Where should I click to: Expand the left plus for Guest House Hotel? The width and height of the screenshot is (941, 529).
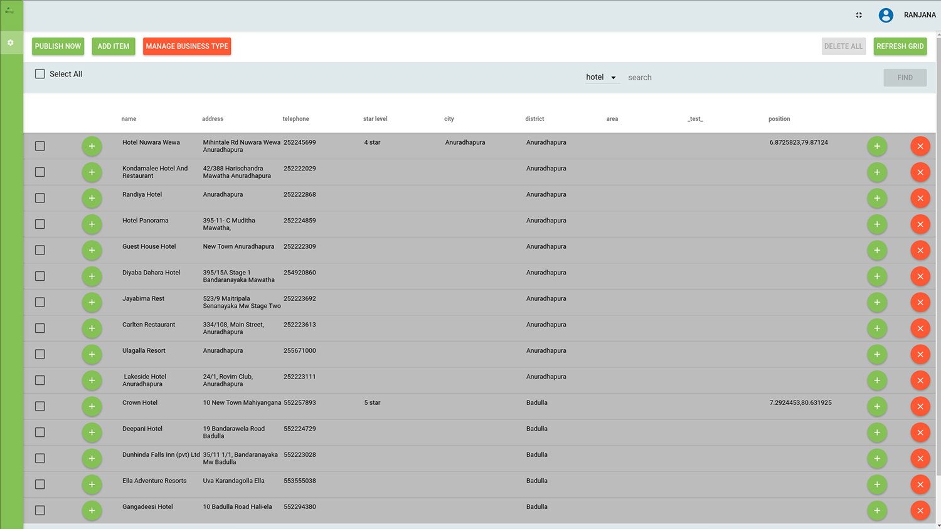[x=92, y=250]
